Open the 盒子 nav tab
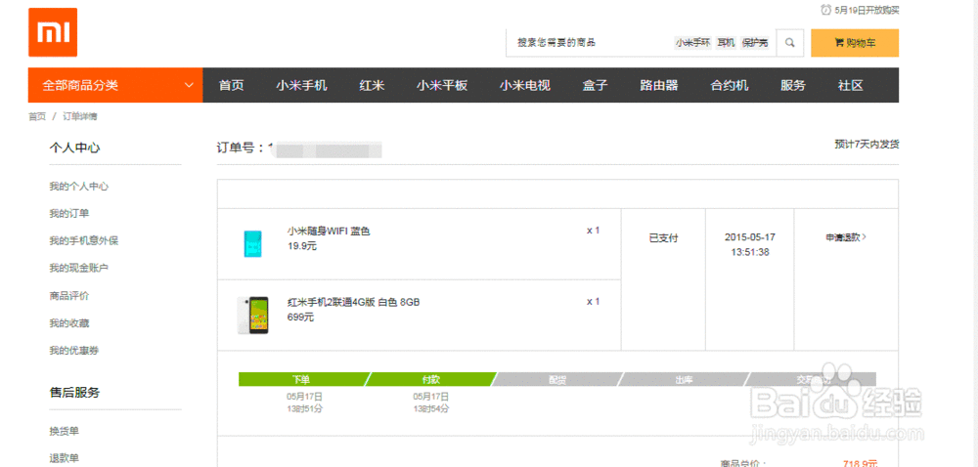978x467 pixels. tap(595, 86)
